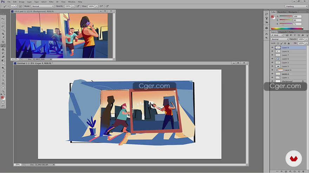Filter layers by shape layer icon
This screenshot has width=309, height=173.
click(x=299, y=35)
